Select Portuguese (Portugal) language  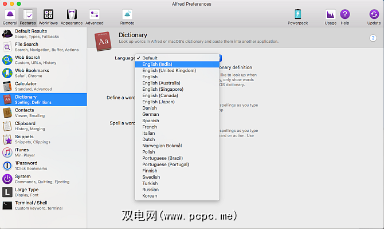coord(177,164)
